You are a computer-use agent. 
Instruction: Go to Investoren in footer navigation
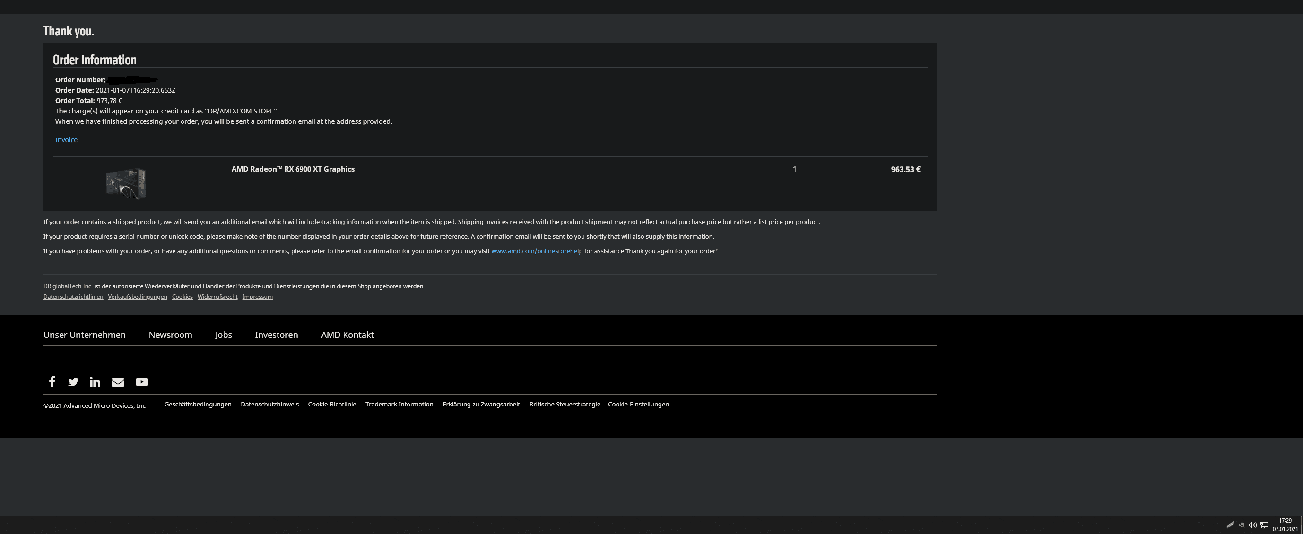tap(276, 335)
